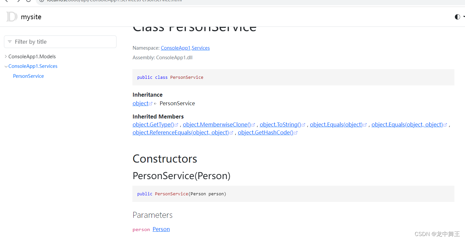This screenshot has width=465, height=240.
Task: Click external icon after object.ReferenceEquals link
Action: [231, 133]
